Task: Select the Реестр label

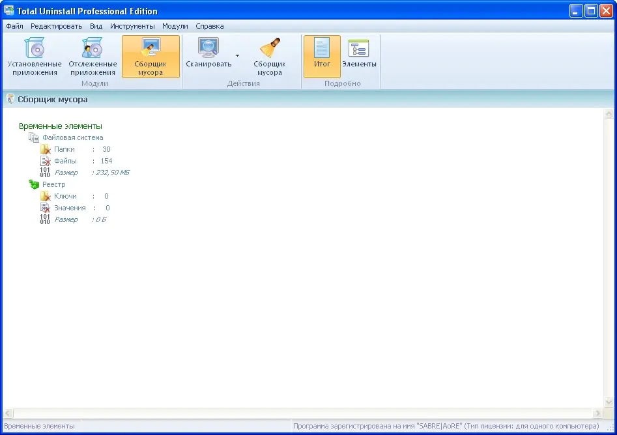Action: (x=54, y=184)
